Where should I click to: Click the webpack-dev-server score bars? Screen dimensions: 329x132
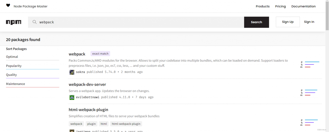coord(309,93)
